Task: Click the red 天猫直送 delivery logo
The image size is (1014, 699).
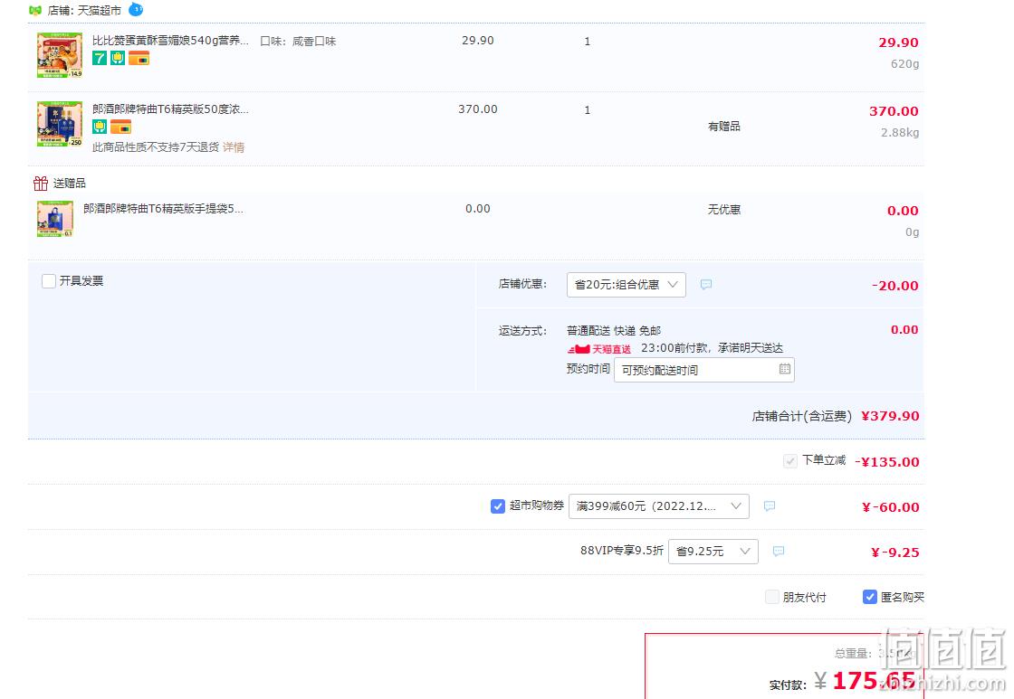Action: click(599, 349)
